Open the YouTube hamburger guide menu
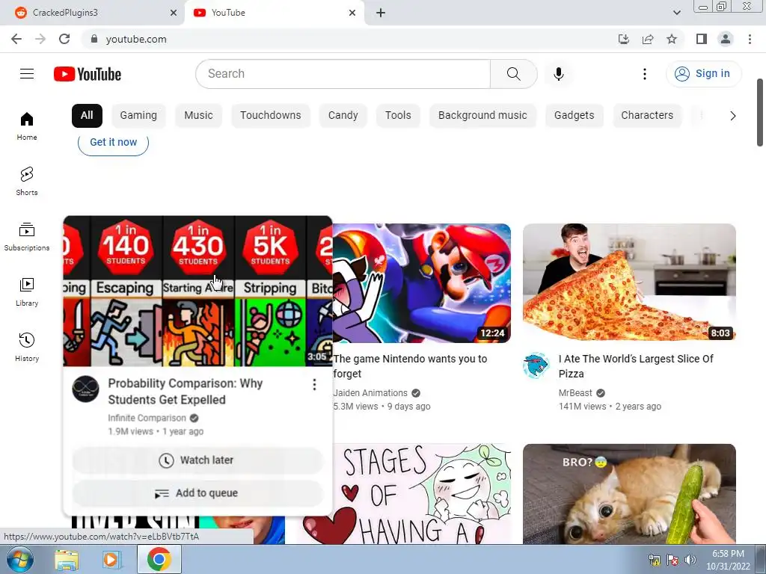 [x=27, y=74]
